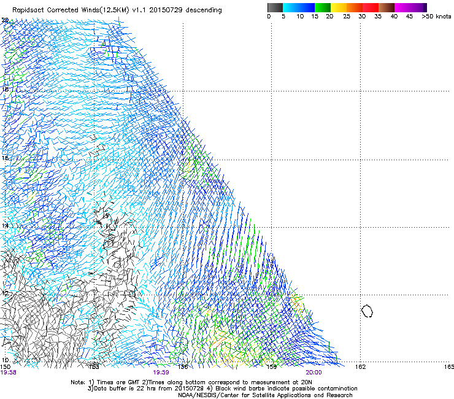454x399 pixels.
Task: Click the latitude label '14'
Action: (x=5, y=225)
